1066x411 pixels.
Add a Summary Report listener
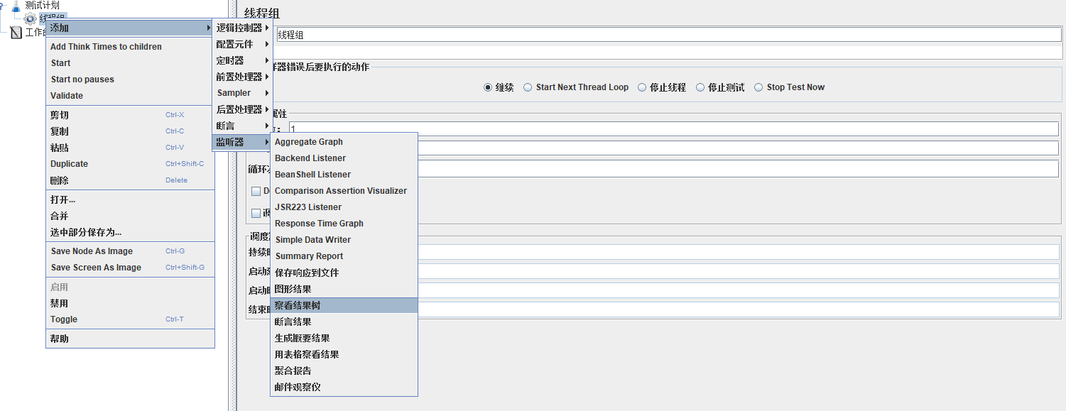pos(344,256)
